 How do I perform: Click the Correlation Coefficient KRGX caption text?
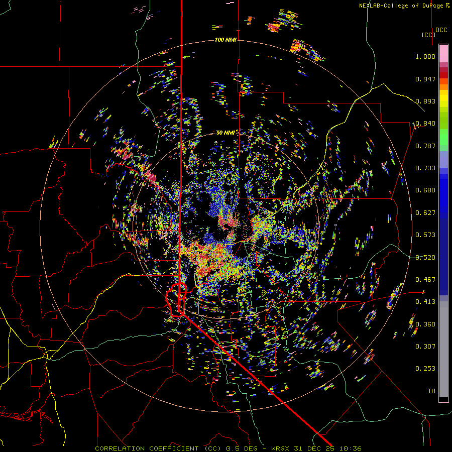[x=228, y=448]
